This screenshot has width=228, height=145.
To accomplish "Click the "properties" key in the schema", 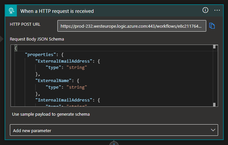I will tap(39, 54).
